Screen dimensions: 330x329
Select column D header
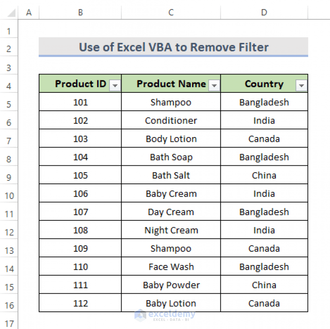(x=264, y=12)
